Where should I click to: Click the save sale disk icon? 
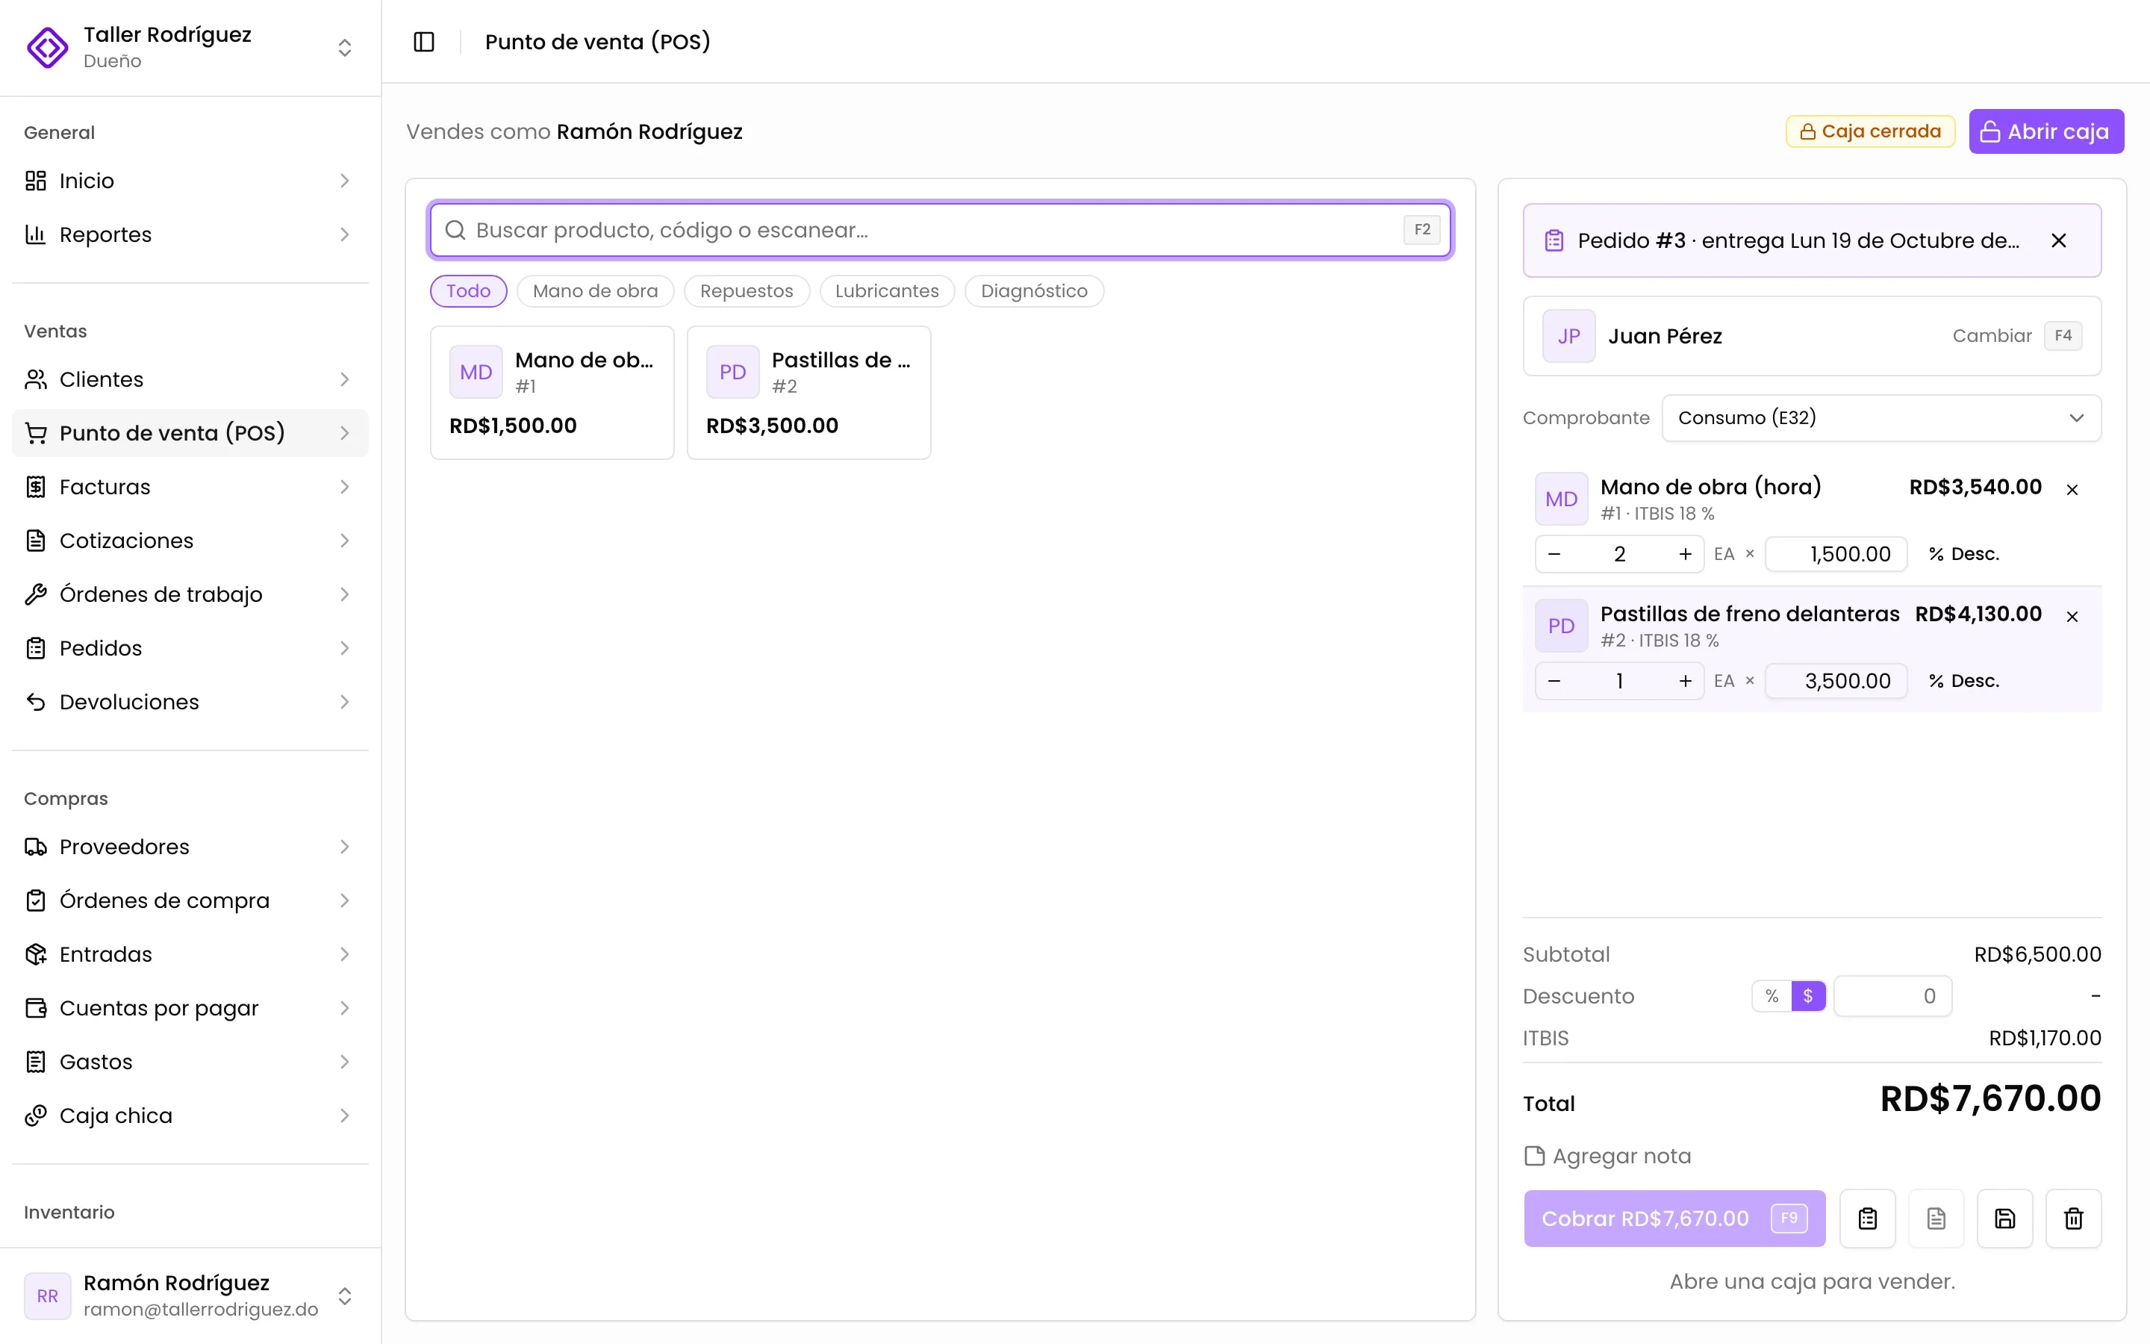(2004, 1219)
